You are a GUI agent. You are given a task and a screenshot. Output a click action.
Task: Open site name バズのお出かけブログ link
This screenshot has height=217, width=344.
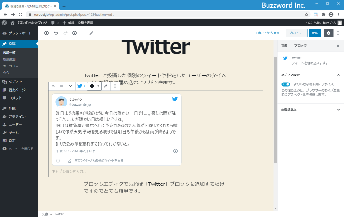(x=29, y=23)
